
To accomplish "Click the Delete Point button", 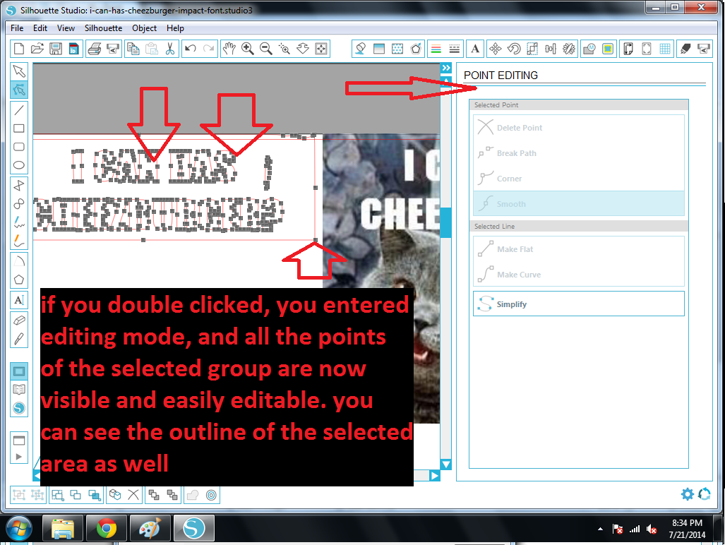I will [x=578, y=128].
